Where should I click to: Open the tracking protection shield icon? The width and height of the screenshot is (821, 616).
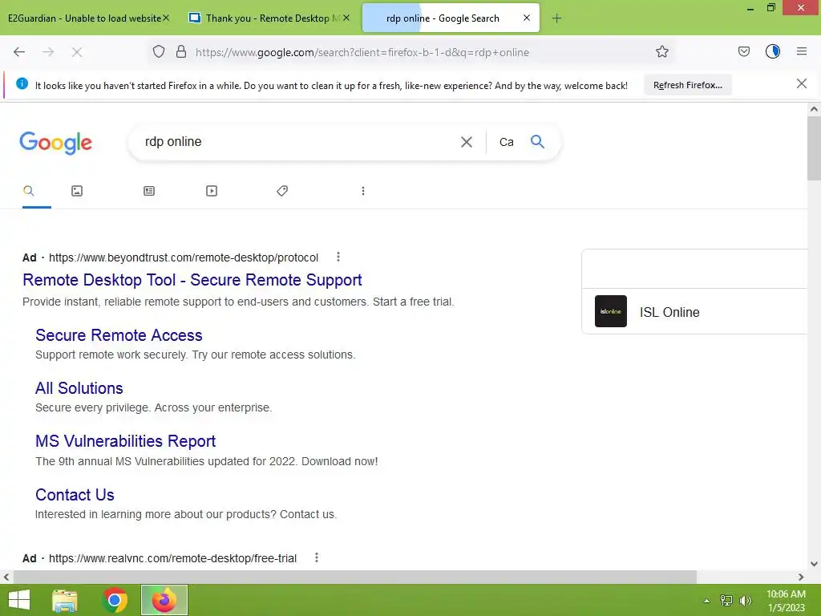pyautogui.click(x=159, y=51)
